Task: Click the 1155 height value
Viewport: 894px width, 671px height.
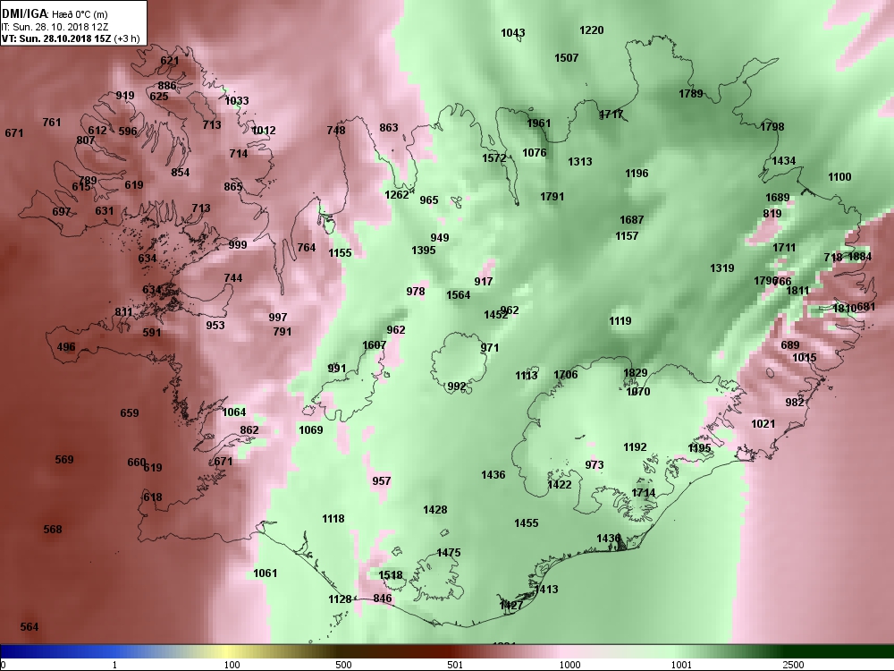Action: click(340, 253)
